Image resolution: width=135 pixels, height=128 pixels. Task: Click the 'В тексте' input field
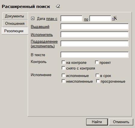(94, 55)
